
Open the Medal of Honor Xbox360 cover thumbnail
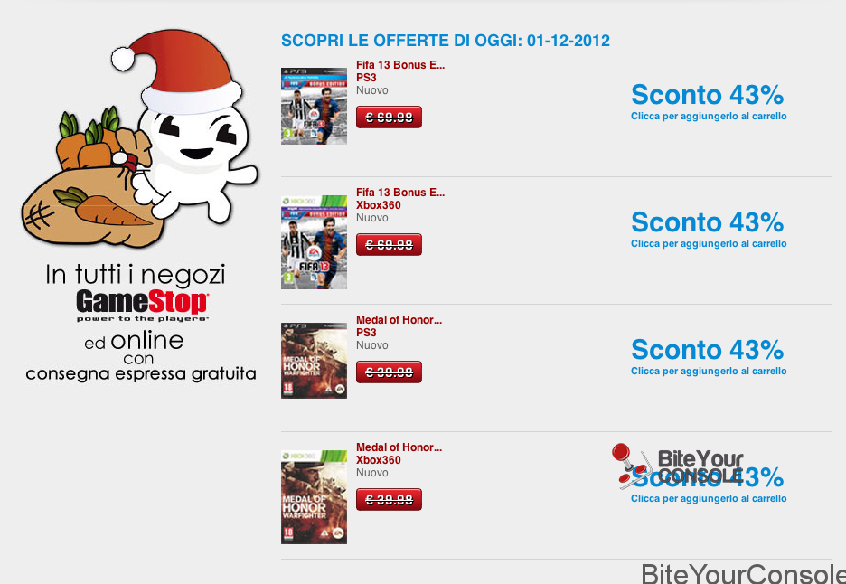314,497
